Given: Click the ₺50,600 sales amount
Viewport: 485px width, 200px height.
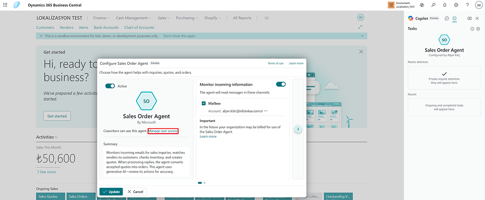Looking at the screenshot, I should coord(56,158).
